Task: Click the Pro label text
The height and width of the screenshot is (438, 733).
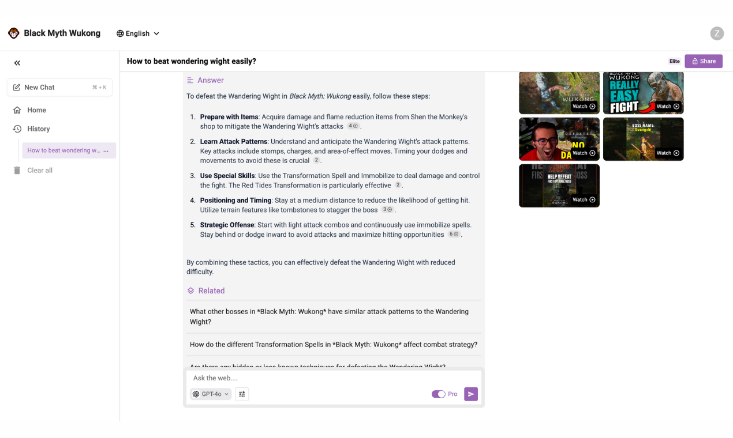Action: 452,394
